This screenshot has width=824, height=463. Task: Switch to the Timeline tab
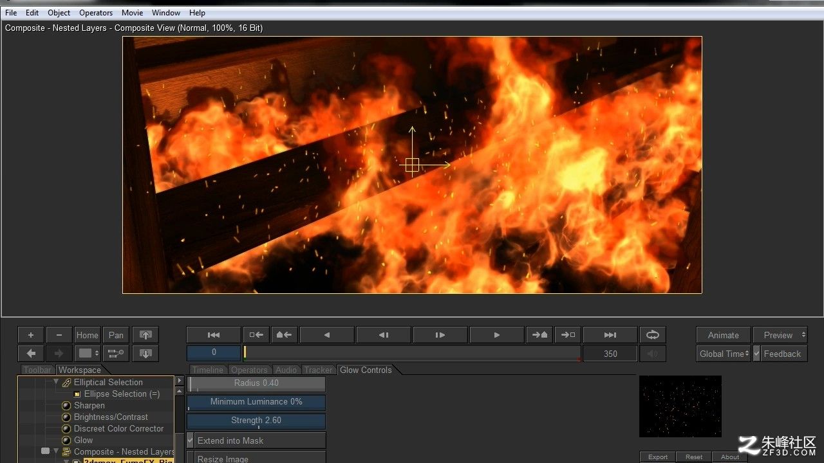tap(208, 370)
